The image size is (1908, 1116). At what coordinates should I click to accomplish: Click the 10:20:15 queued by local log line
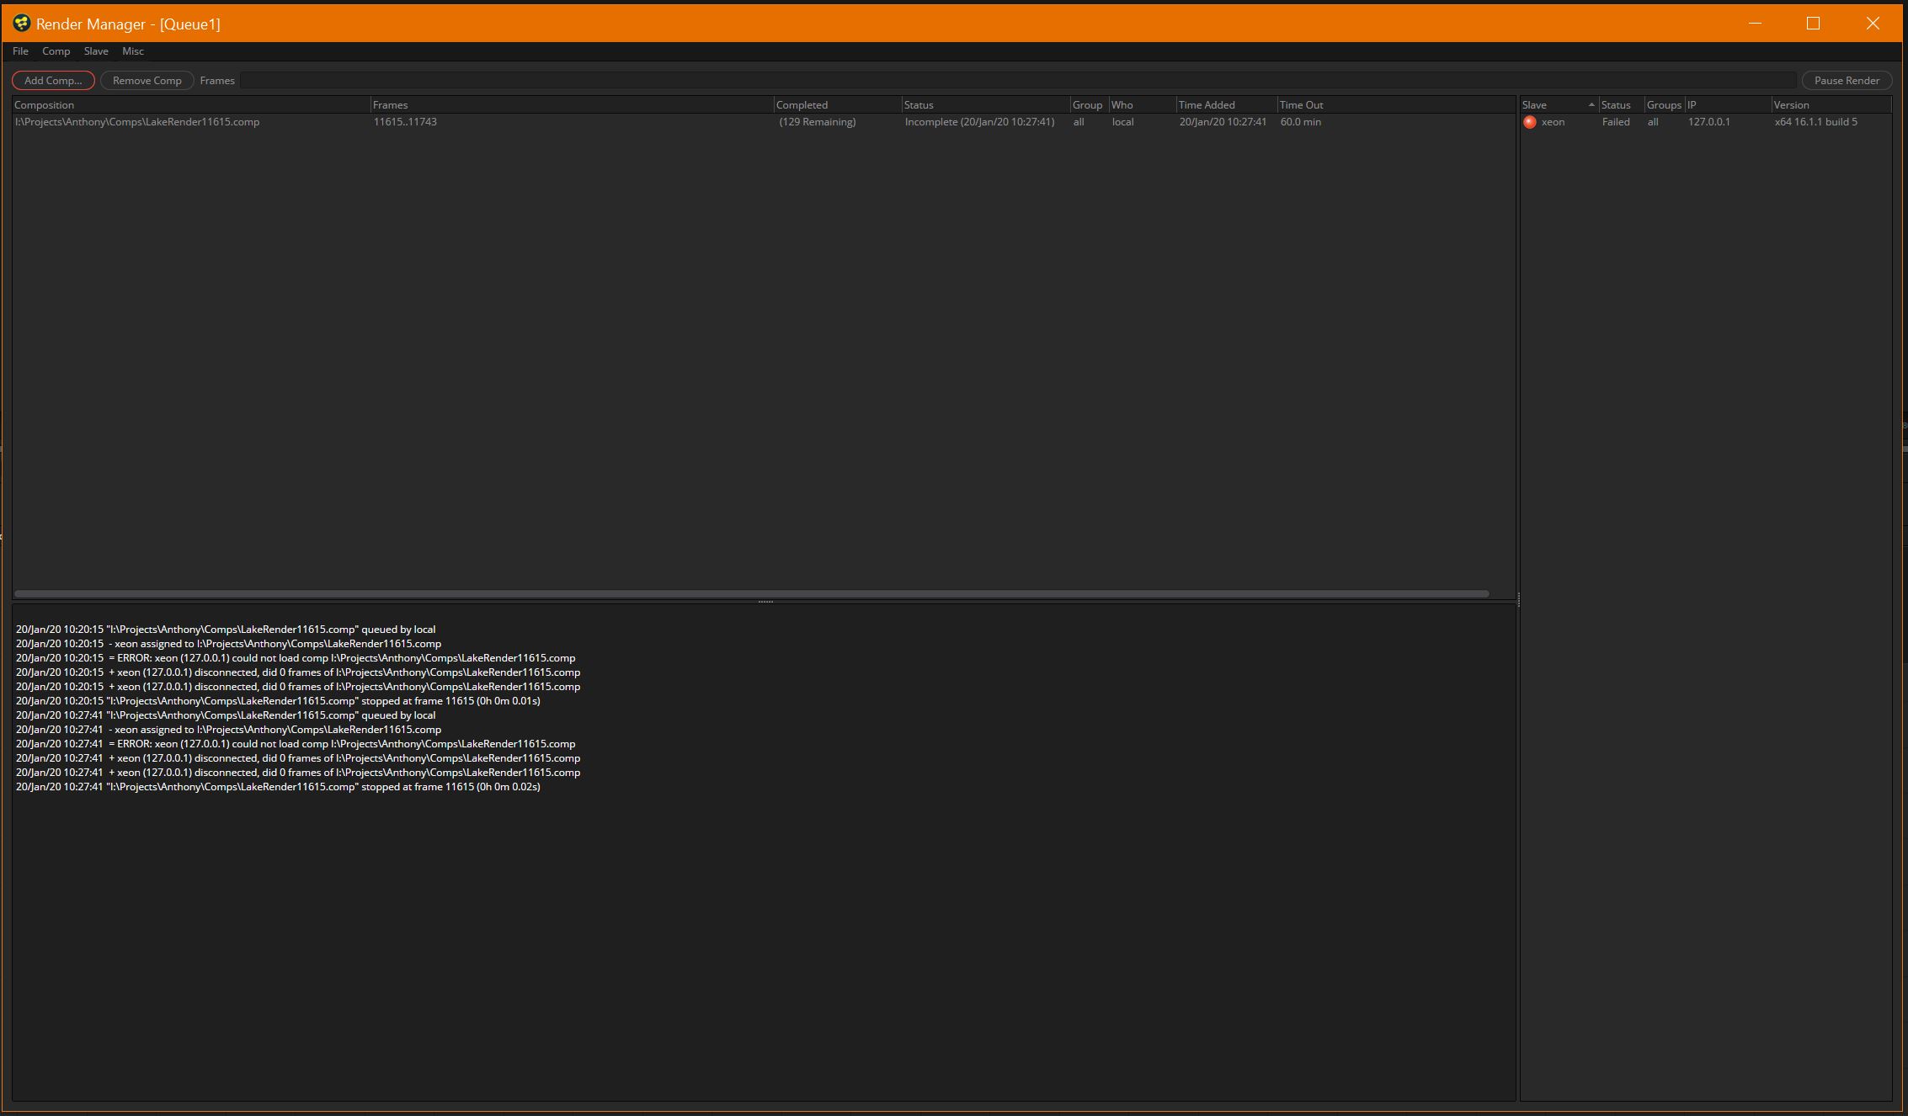[226, 630]
